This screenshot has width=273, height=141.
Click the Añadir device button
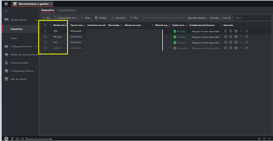[x=47, y=17]
